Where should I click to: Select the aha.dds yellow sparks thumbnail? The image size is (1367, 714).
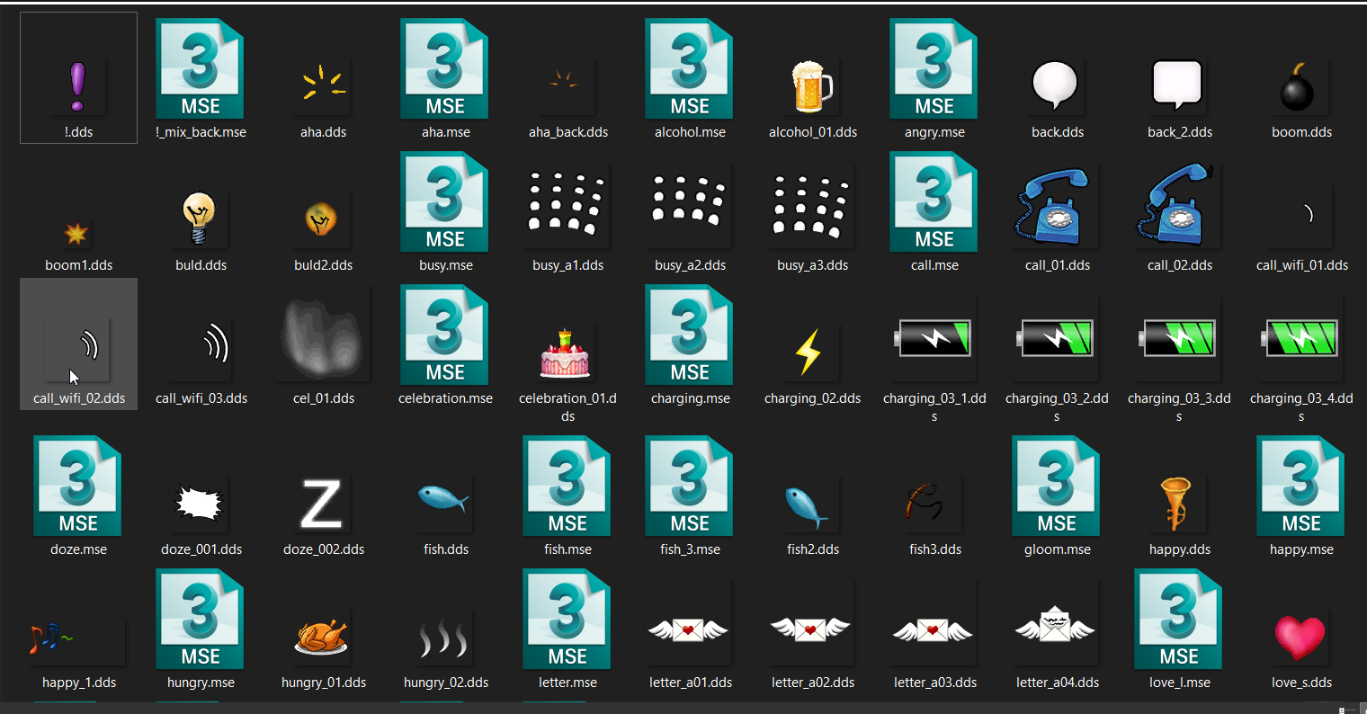323,86
